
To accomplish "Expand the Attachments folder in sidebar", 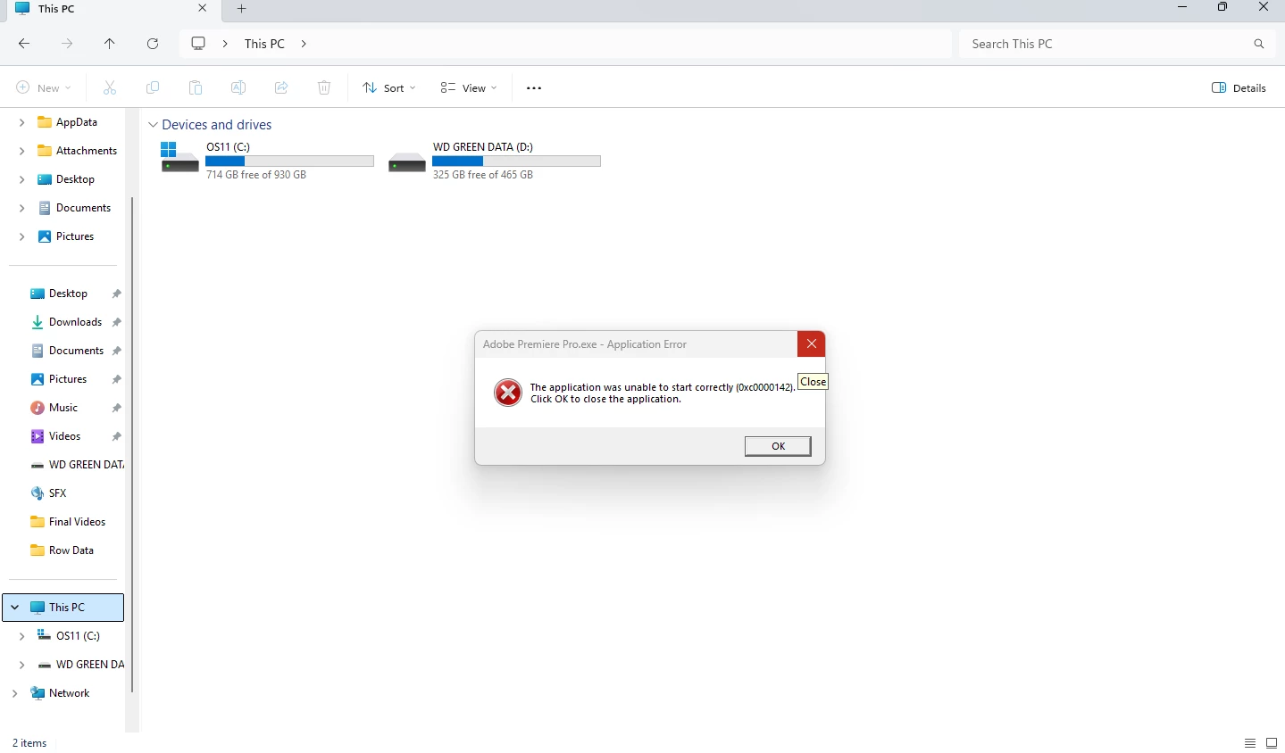I will pos(21,151).
